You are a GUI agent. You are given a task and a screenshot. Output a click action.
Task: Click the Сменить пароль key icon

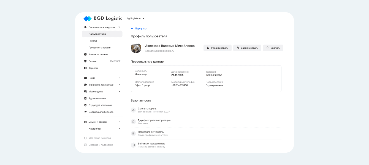(133, 110)
